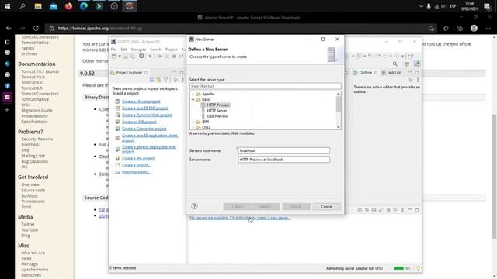
Task: Click the browser back arrow
Action: tap(9, 28)
